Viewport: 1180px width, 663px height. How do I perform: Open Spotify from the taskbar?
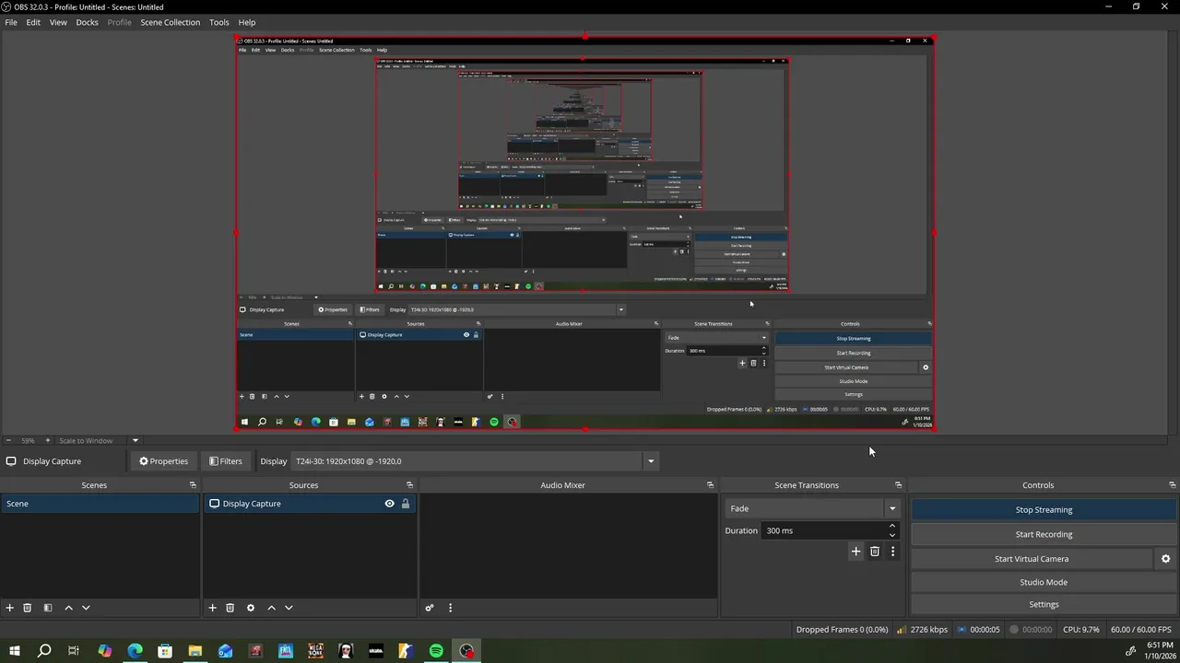[x=436, y=651]
